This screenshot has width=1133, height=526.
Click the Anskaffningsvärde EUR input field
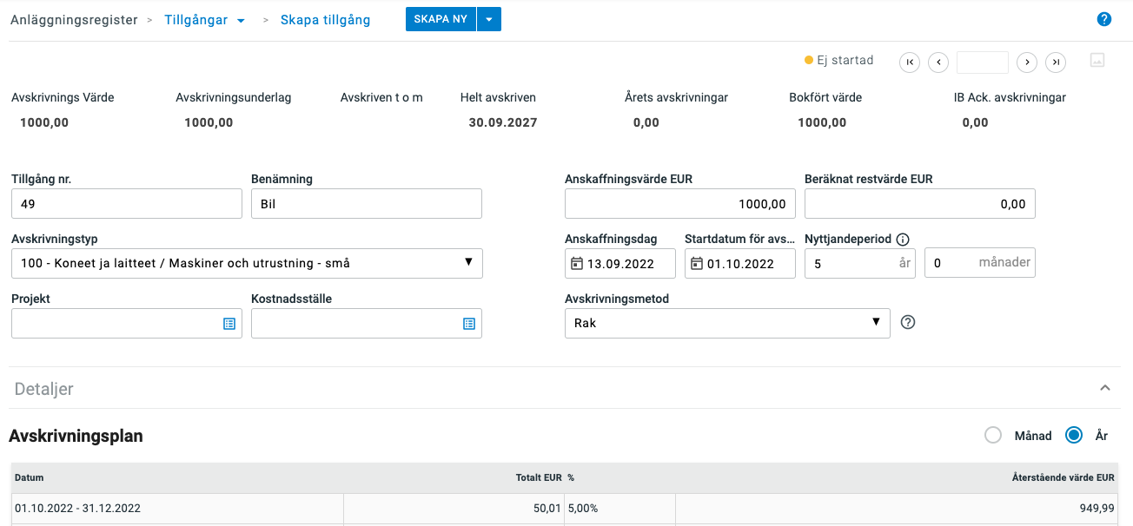680,204
